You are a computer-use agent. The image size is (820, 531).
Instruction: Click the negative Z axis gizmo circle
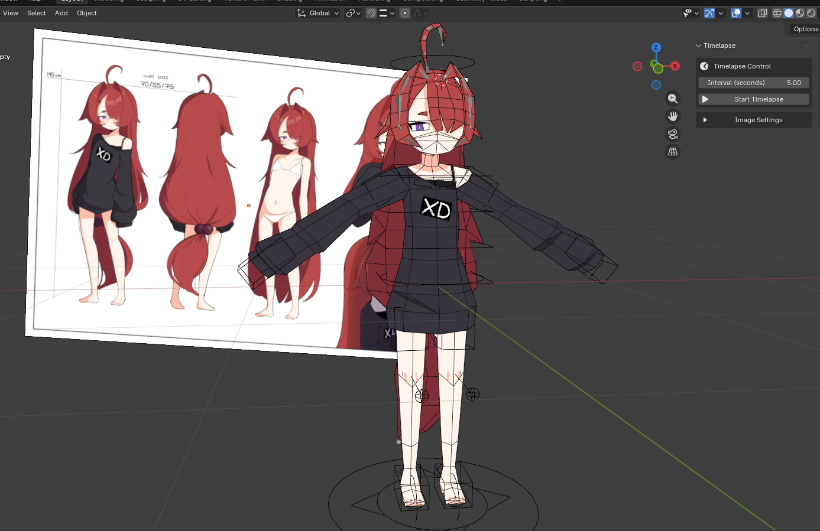coord(656,85)
